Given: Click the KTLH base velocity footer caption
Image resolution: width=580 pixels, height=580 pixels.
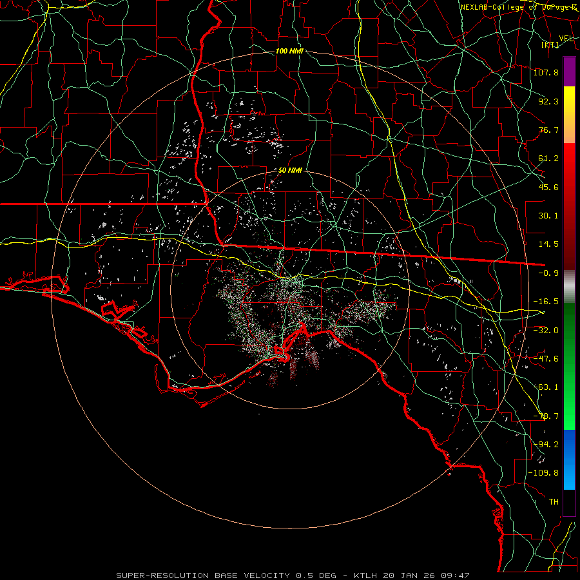Looking at the screenshot, I should point(293,575).
